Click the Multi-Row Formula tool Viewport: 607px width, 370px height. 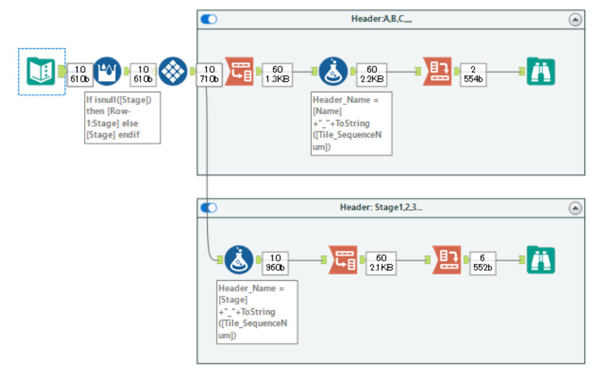point(108,71)
